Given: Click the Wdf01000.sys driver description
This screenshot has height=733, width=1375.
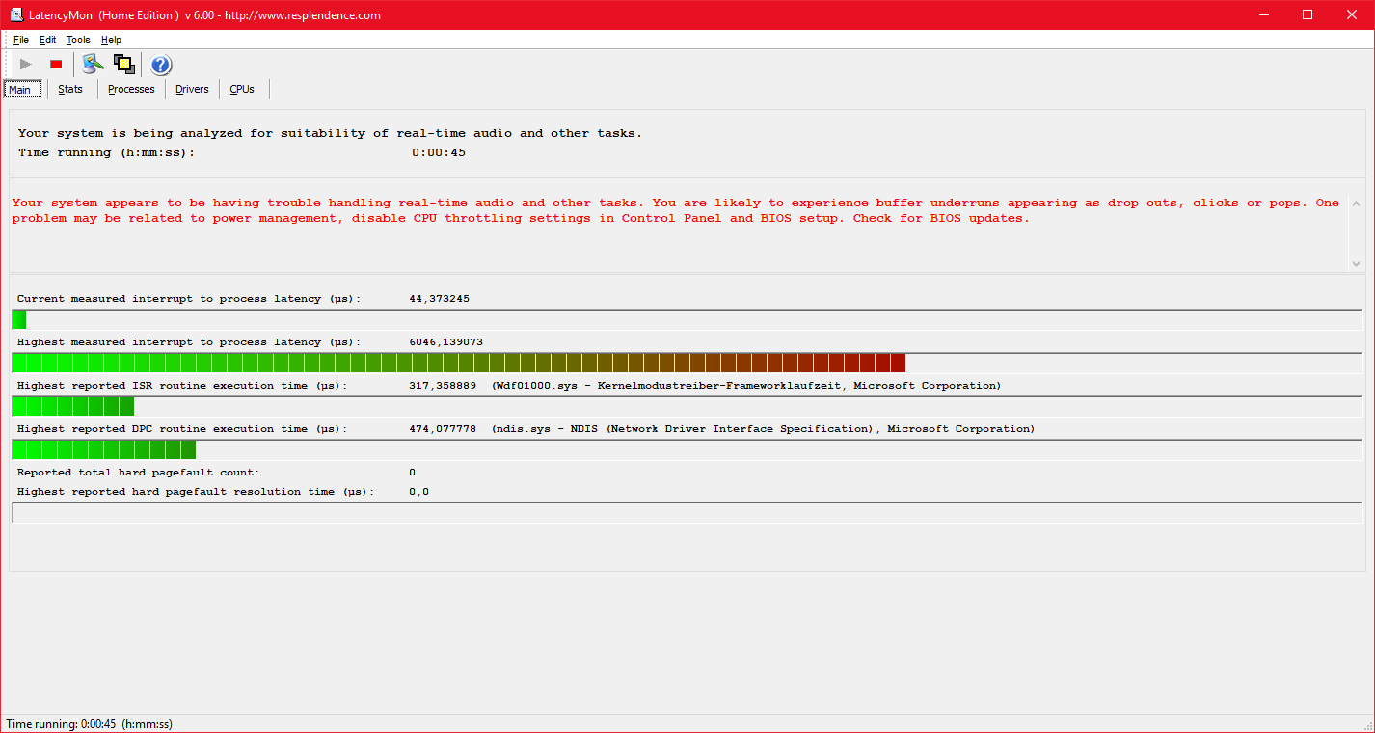Looking at the screenshot, I should pos(745,386).
